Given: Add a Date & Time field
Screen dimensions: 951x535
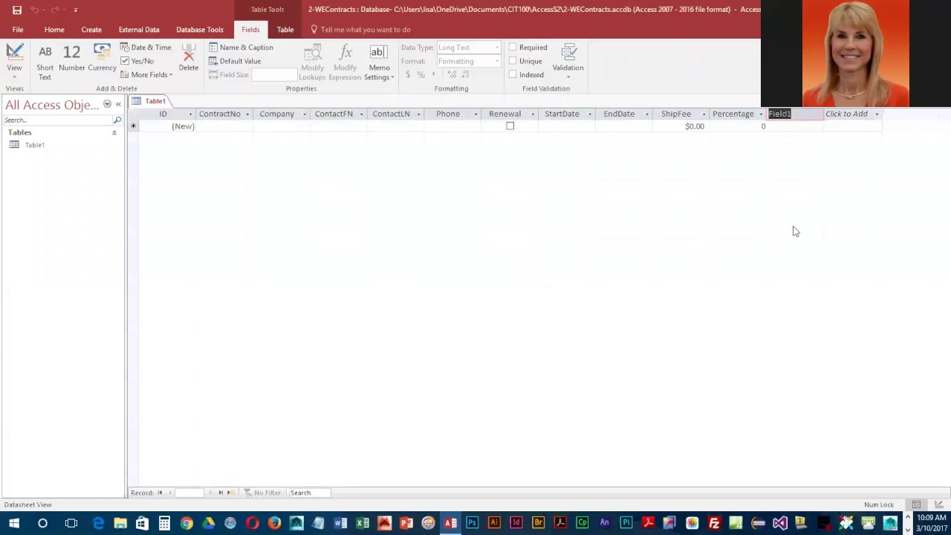Looking at the screenshot, I should coord(146,48).
